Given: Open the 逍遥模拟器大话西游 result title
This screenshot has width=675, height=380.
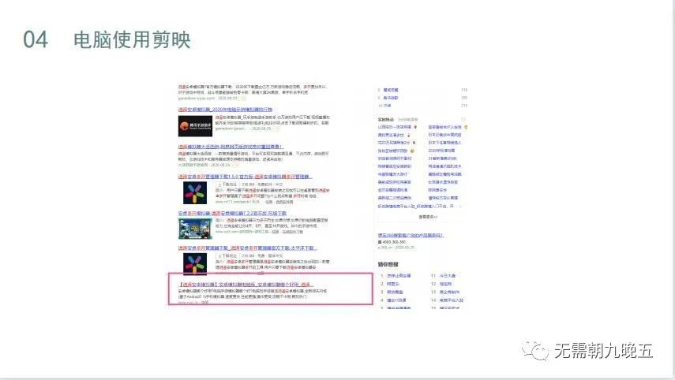Looking at the screenshot, I should pyautogui.click(x=231, y=147).
